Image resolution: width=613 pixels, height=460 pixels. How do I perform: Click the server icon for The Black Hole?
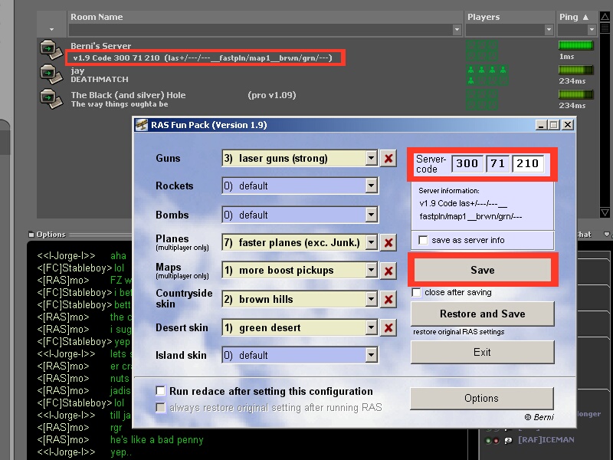click(x=51, y=99)
